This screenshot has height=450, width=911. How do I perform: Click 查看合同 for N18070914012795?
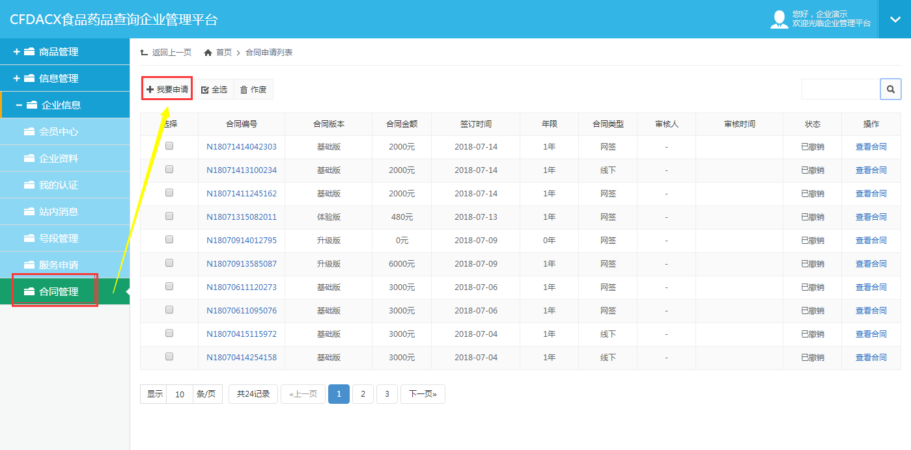click(x=871, y=241)
